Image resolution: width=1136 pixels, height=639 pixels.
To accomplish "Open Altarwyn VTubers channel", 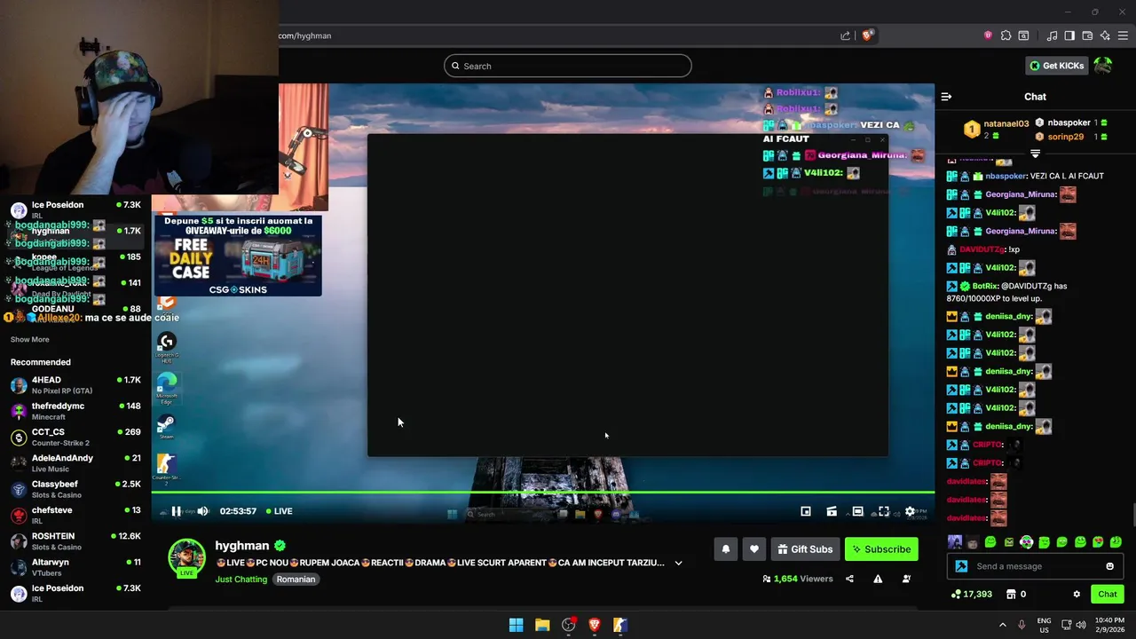I will (x=75, y=567).
